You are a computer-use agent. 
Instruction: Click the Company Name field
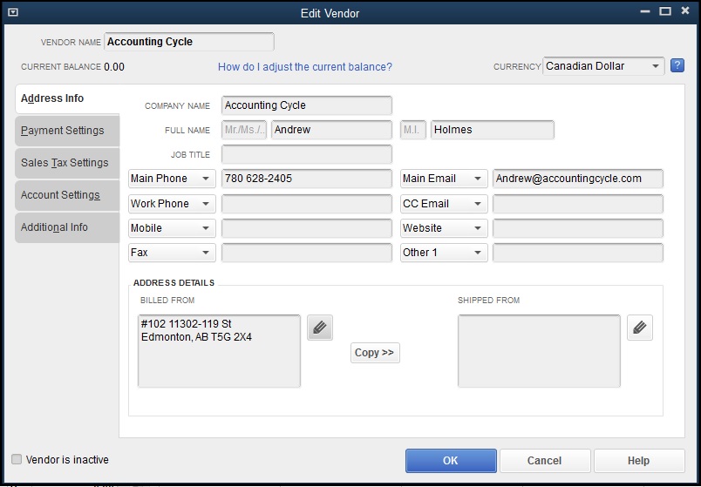pos(307,105)
